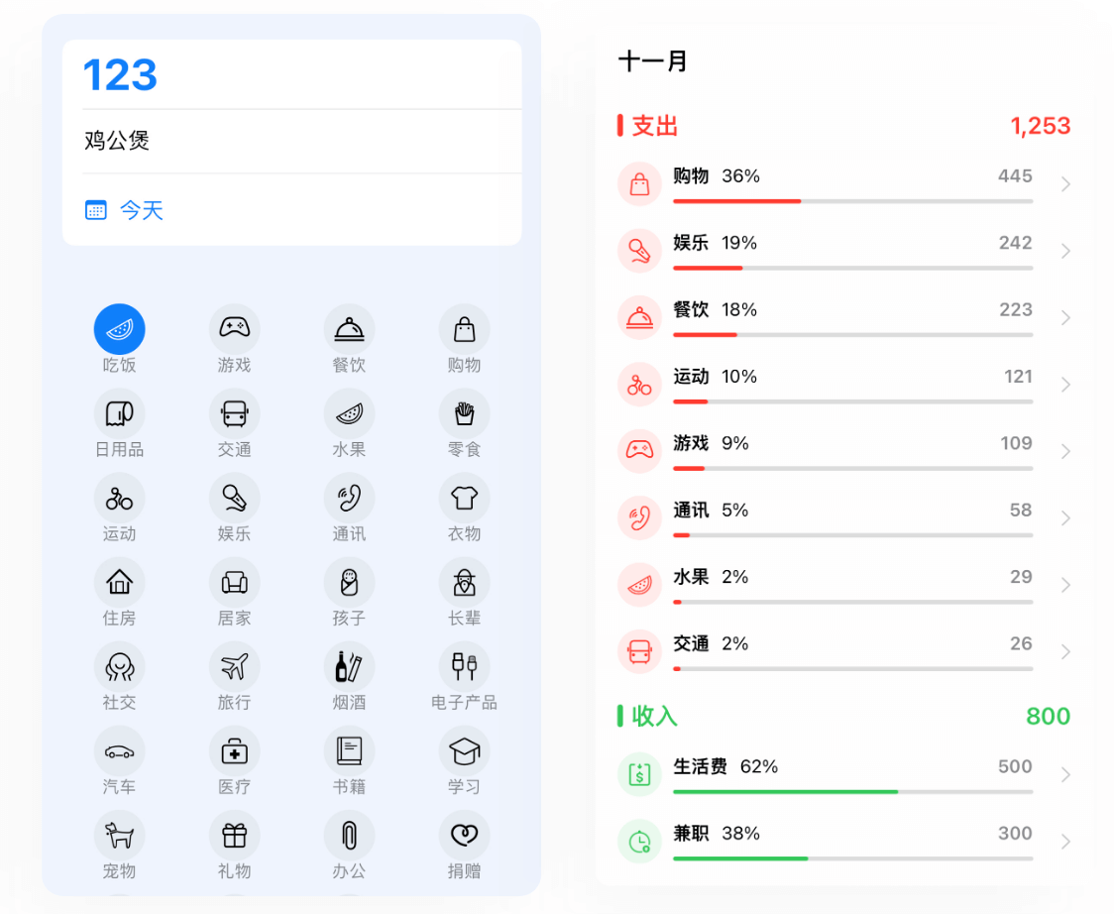This screenshot has height=914, width=1114.
Task: Click the 今天 date button
Action: point(141,210)
